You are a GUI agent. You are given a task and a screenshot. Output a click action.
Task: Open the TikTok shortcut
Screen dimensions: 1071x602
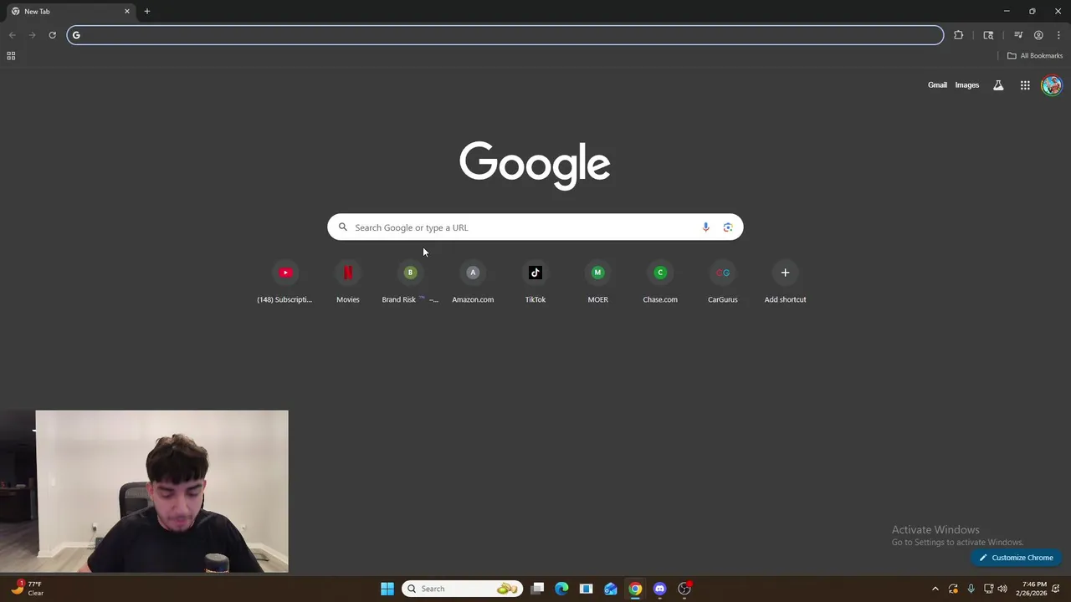(535, 283)
